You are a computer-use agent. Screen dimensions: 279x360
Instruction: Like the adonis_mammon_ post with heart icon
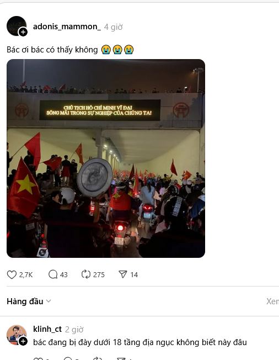point(12,274)
